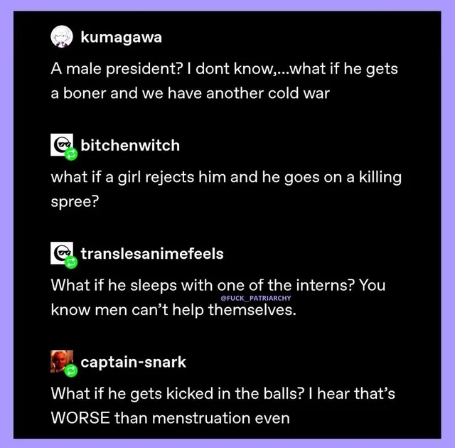Viewport: 455px width, 448px height.
Task: Visit the kumagawa username link
Action: point(122,38)
